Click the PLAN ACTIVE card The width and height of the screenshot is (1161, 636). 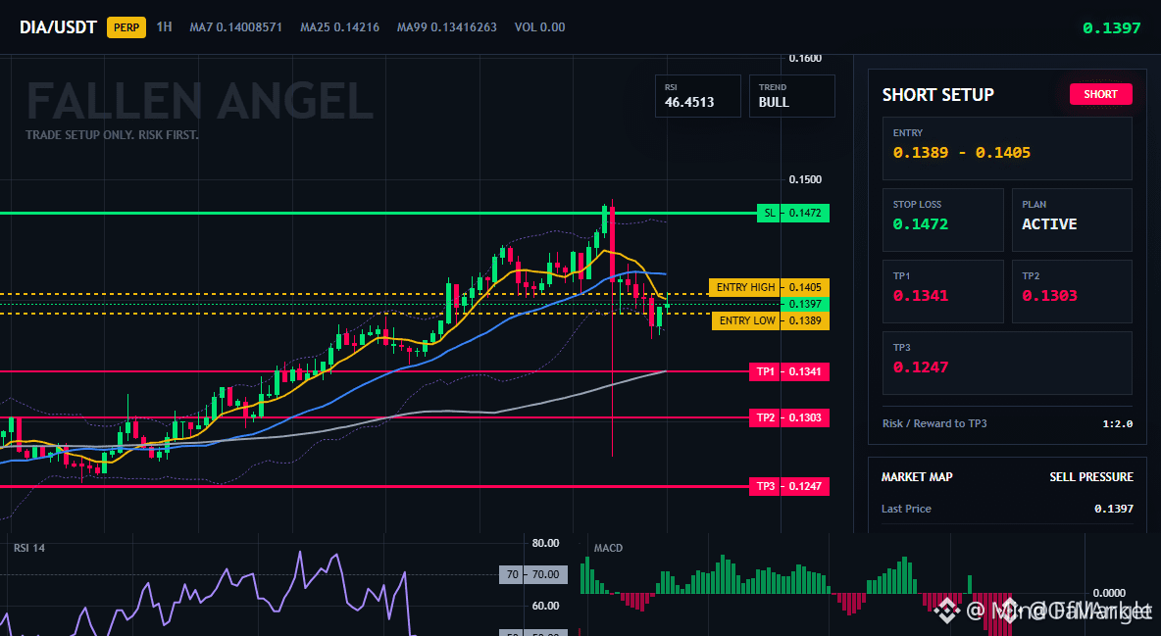[1072, 220]
